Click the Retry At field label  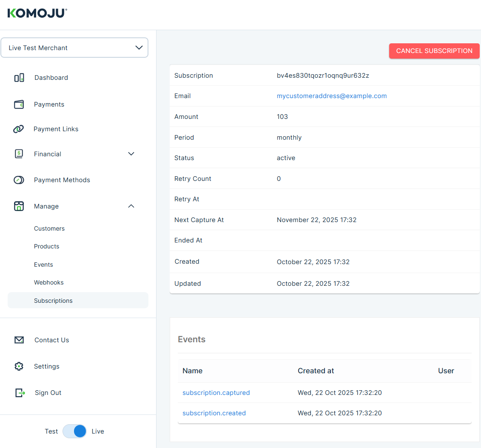click(x=187, y=199)
